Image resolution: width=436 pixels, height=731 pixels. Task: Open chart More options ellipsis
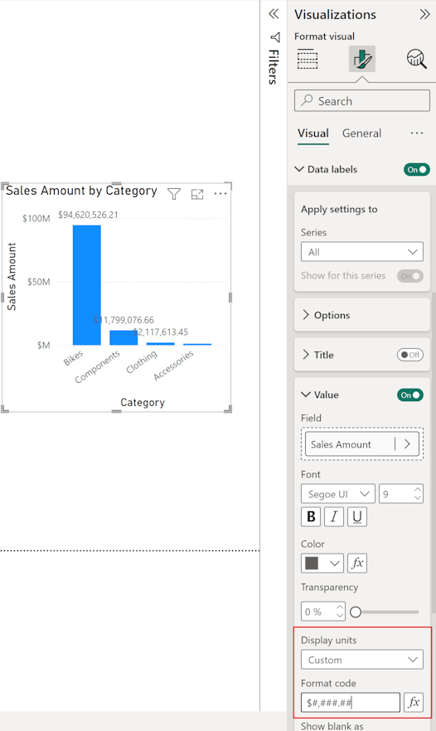(x=220, y=193)
